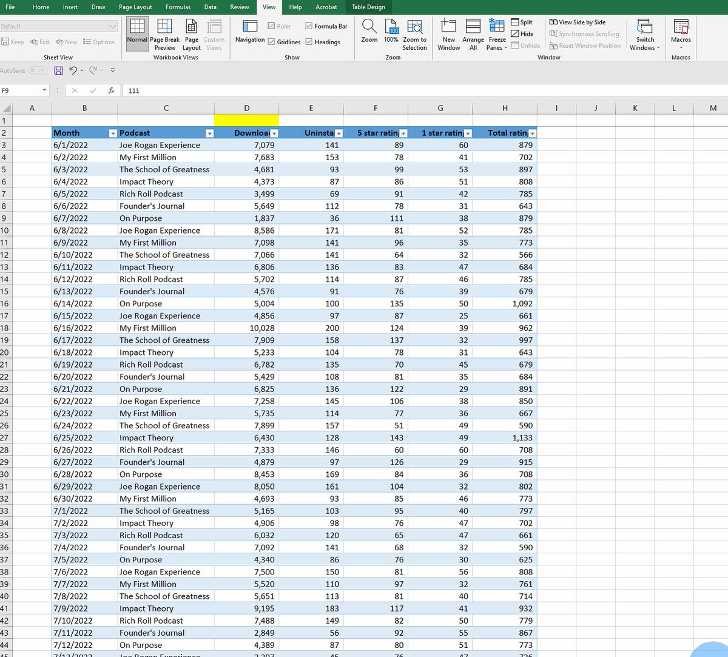The width and height of the screenshot is (728, 657).
Task: Select column D header
Action: (x=246, y=108)
